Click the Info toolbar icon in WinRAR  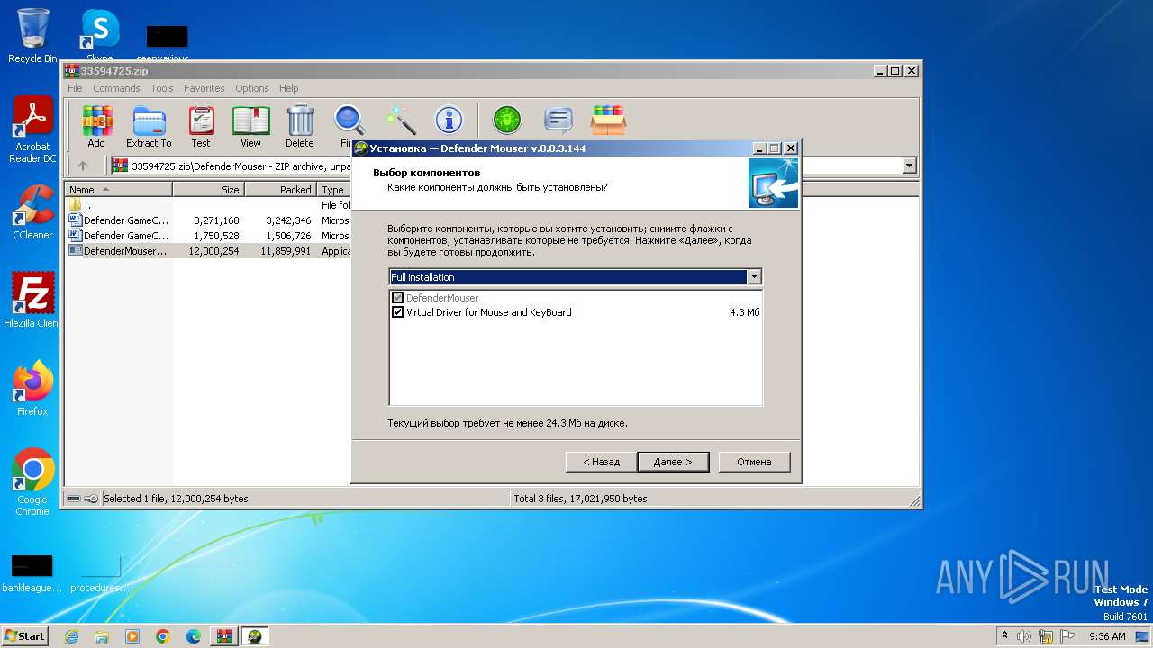pos(449,120)
